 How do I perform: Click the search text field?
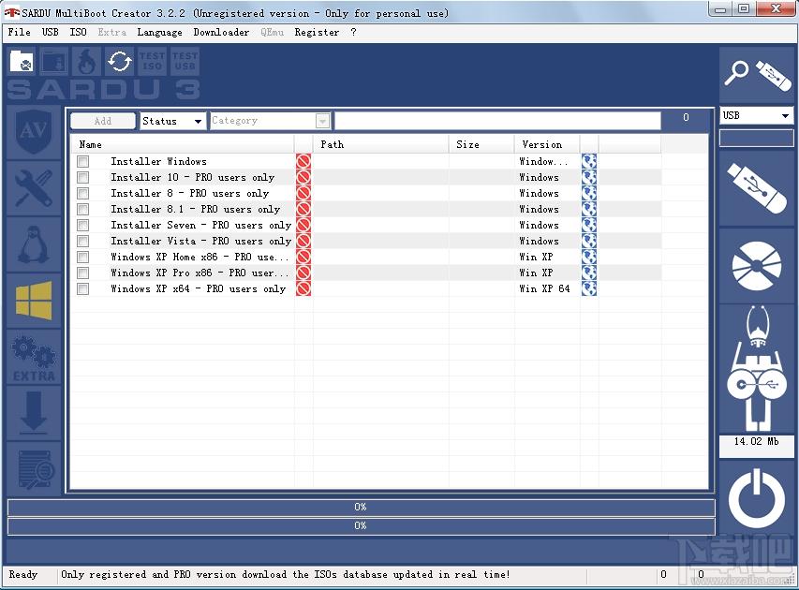coord(497,121)
